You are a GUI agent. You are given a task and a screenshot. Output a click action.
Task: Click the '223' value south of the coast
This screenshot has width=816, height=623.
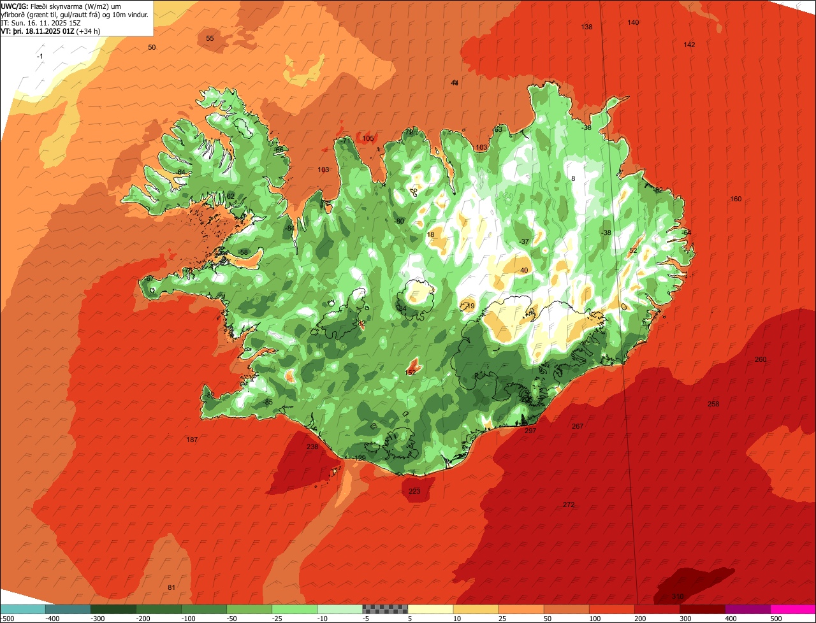[414, 491]
